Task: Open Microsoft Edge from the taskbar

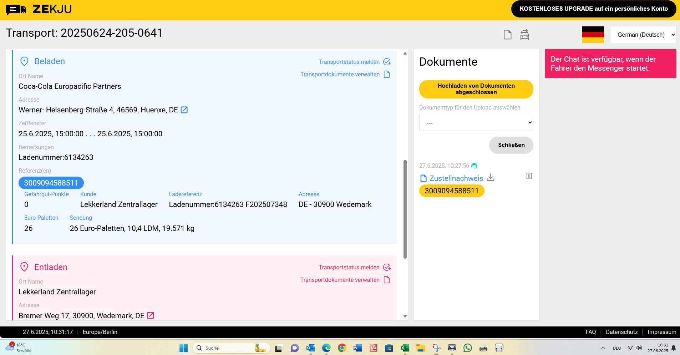Action: pos(326,348)
